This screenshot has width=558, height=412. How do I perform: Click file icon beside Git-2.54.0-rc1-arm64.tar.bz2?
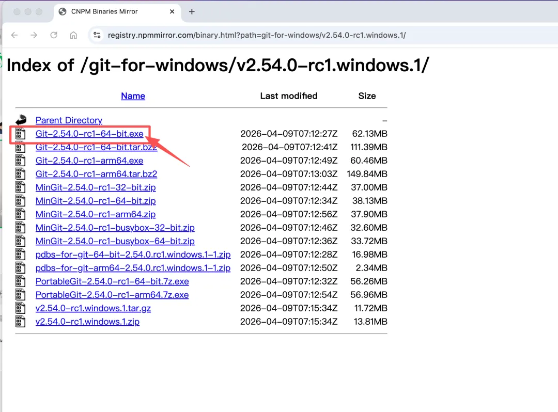tap(20, 174)
